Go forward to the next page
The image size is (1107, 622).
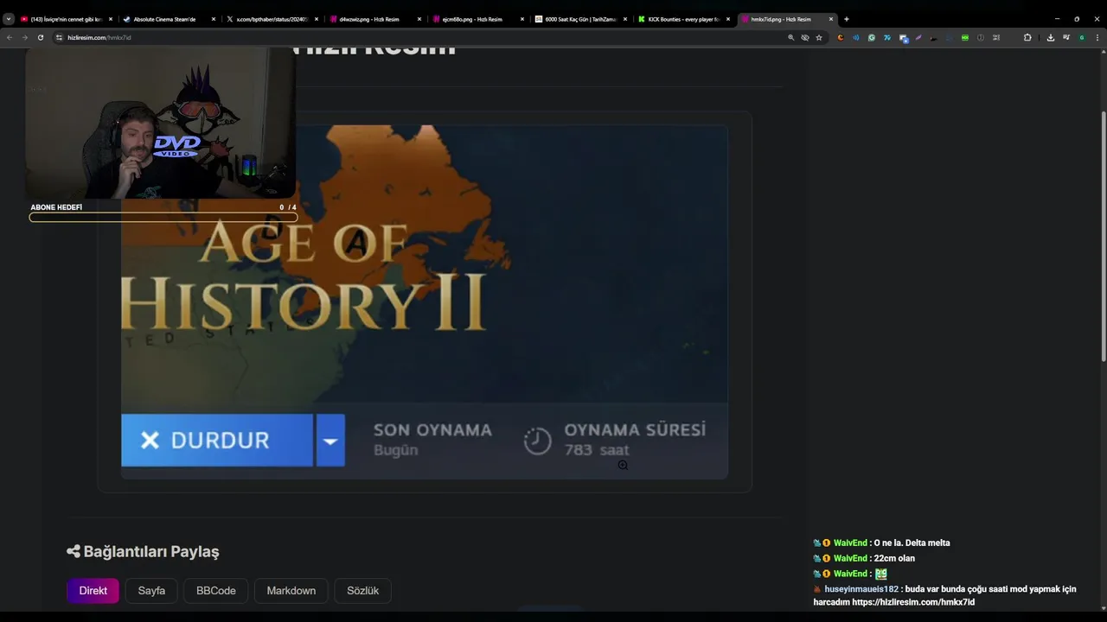coord(24,37)
